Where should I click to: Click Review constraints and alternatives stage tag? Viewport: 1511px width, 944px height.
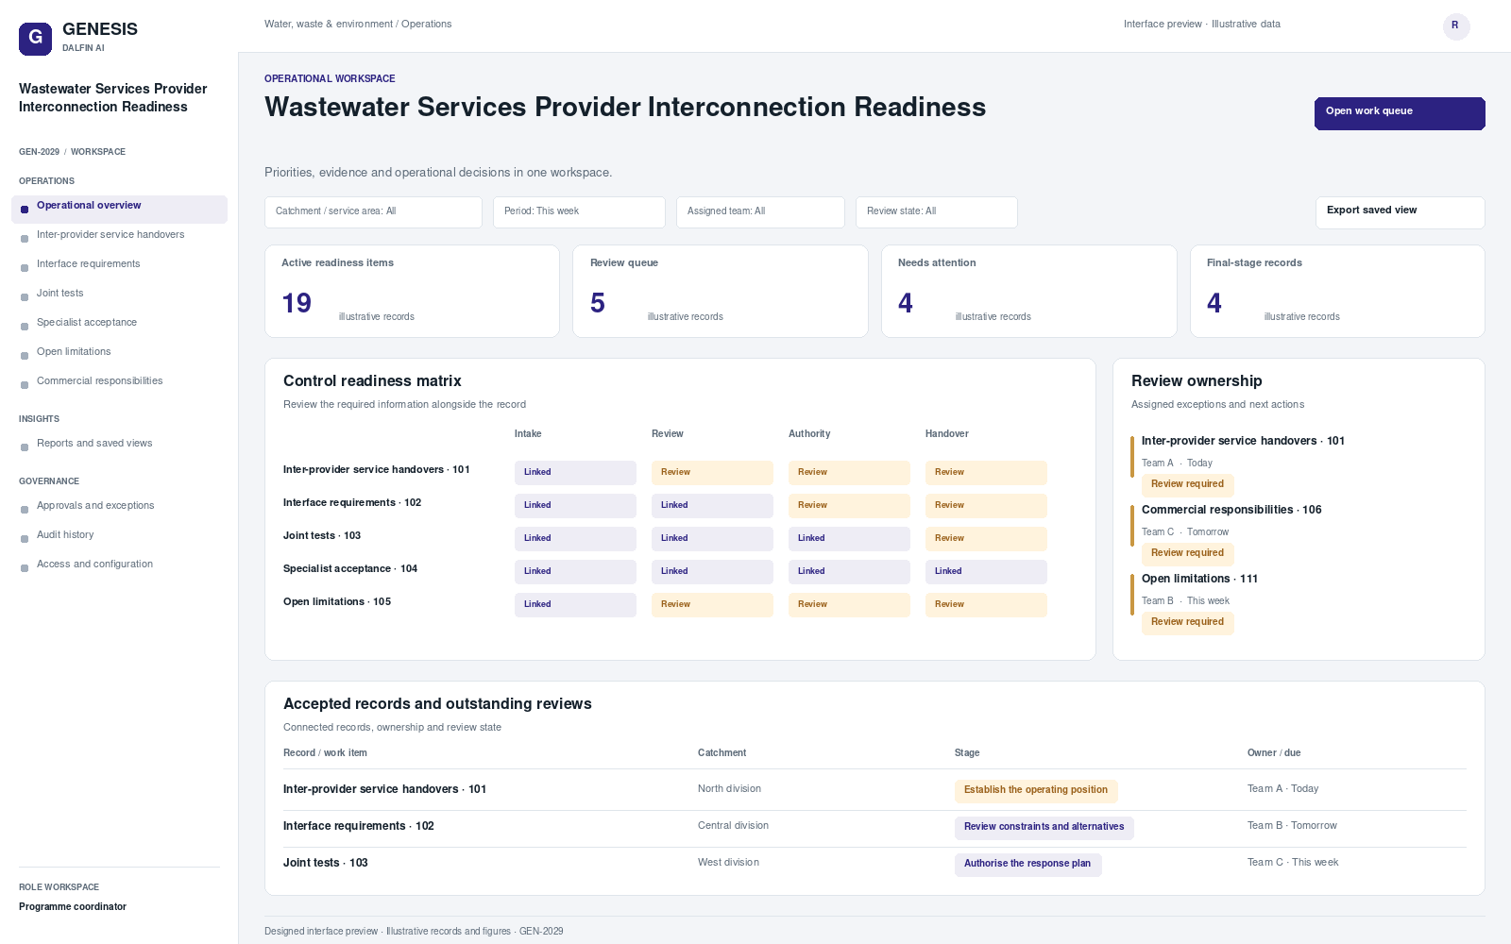pos(1044,827)
